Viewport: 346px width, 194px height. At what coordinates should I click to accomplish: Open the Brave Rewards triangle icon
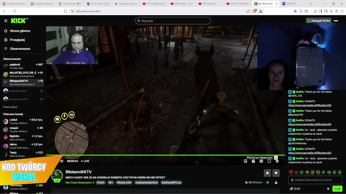coord(261,11)
